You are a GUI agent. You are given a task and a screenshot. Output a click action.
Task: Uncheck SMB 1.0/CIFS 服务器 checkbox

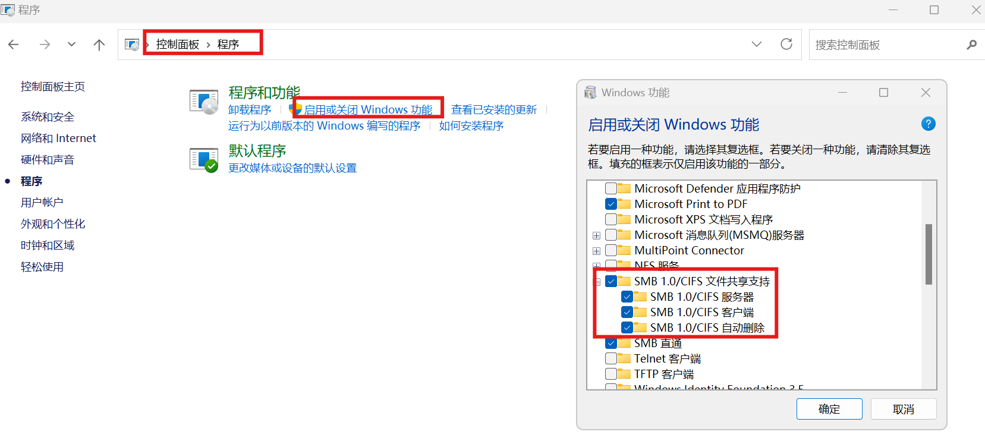point(627,297)
